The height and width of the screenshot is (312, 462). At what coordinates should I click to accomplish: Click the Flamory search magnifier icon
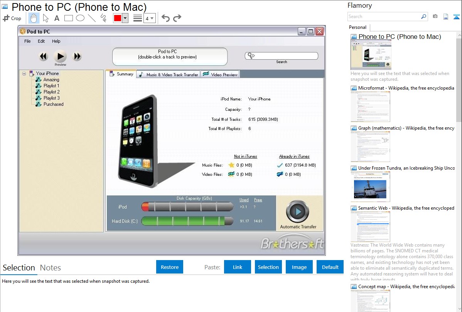(423, 17)
